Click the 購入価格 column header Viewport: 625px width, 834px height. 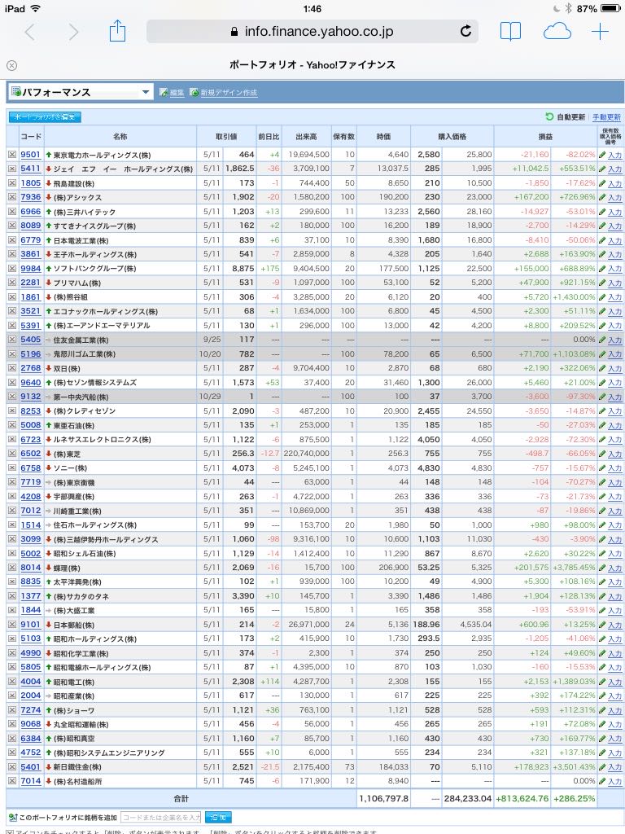[452, 137]
